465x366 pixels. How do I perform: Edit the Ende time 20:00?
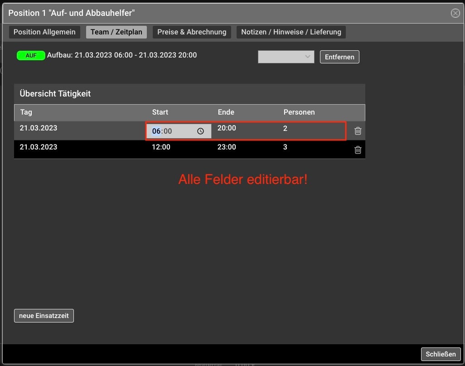227,128
